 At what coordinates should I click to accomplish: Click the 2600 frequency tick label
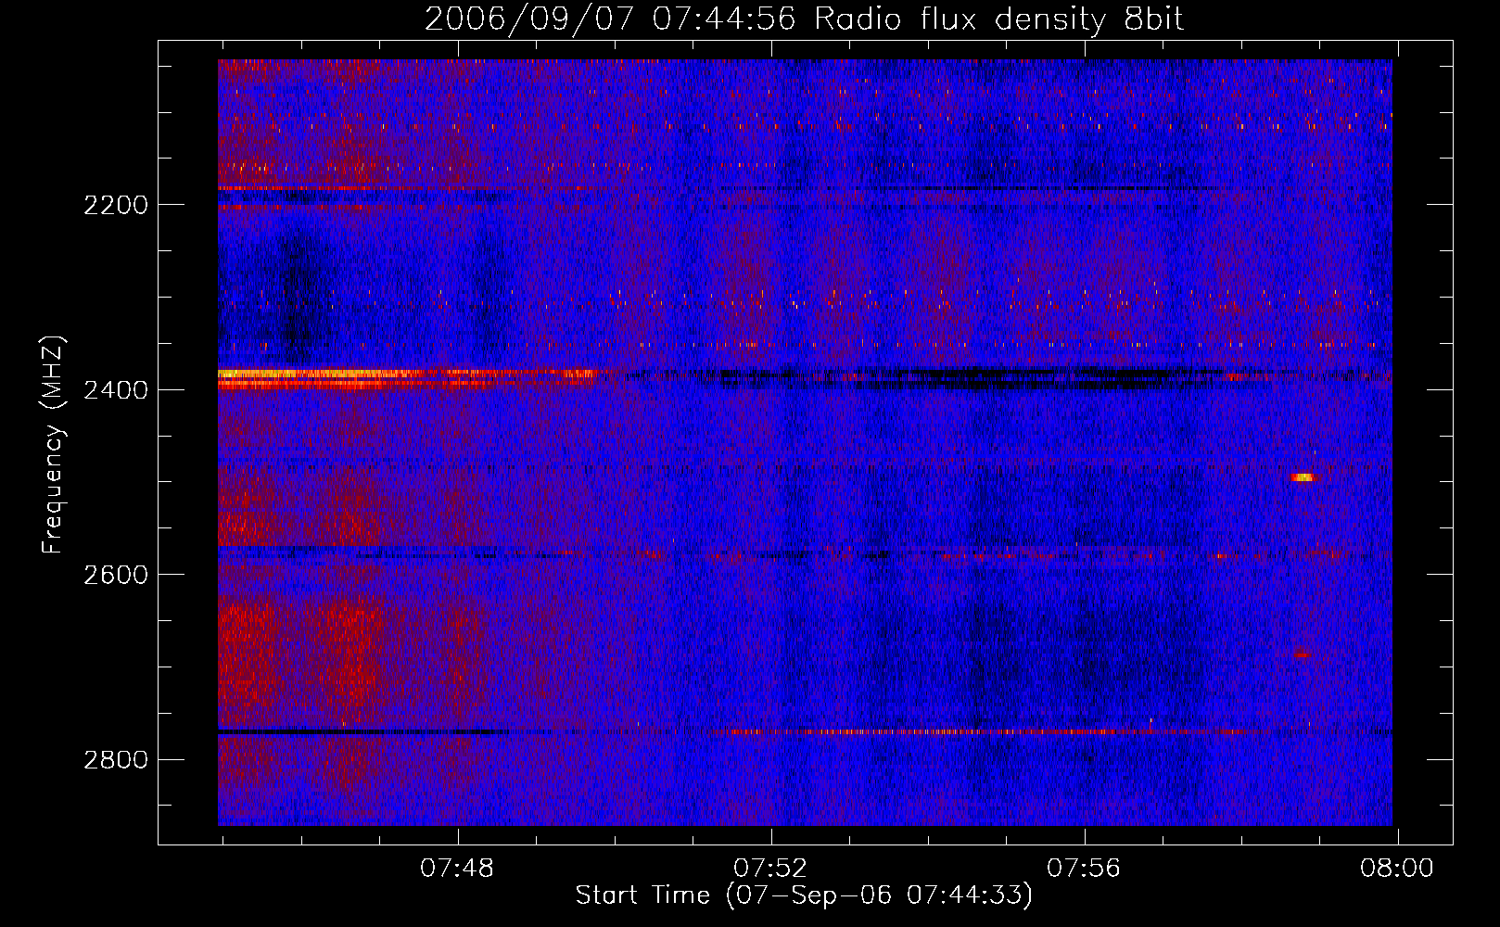coord(116,575)
